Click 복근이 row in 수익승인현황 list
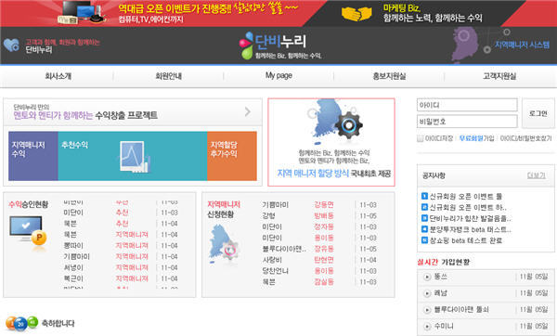The image size is (557, 336). click(121, 278)
